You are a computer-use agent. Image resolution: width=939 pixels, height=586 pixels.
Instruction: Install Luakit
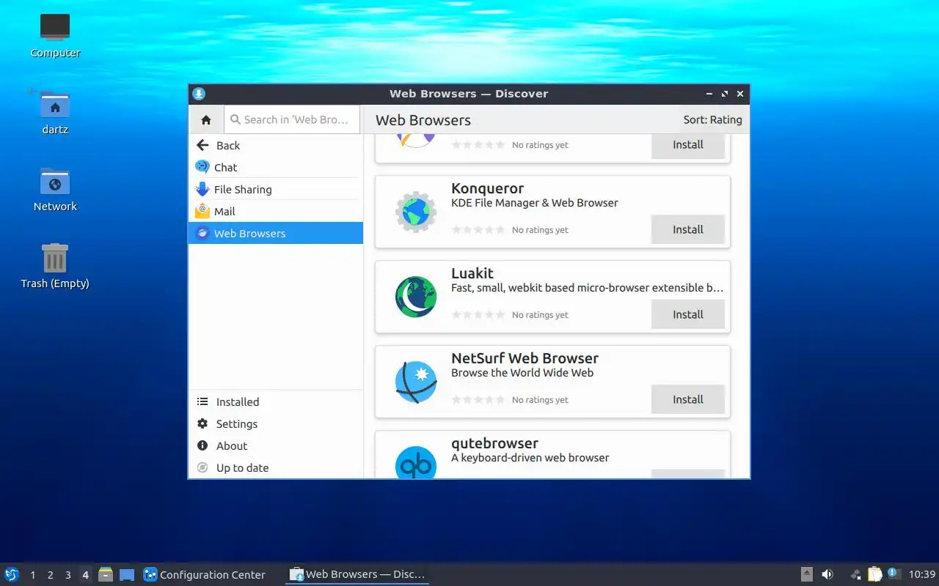click(688, 314)
